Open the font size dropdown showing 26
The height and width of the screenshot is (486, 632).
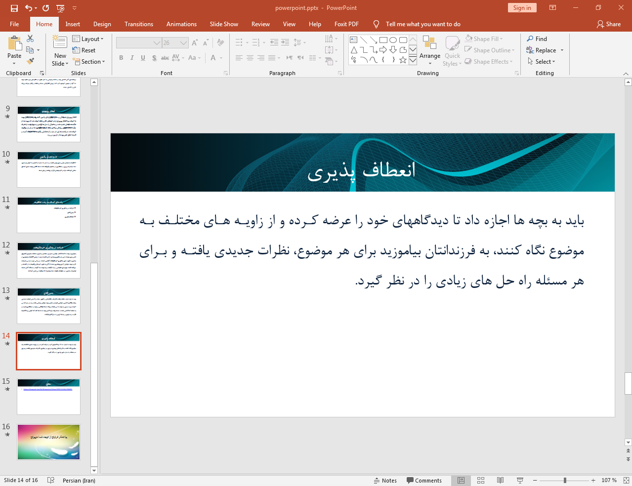pos(184,43)
